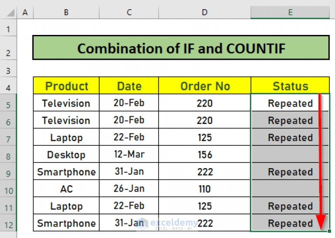This screenshot has height=238, width=335.
Task: Select 'Repeated' status in row 9
Action: (290, 171)
